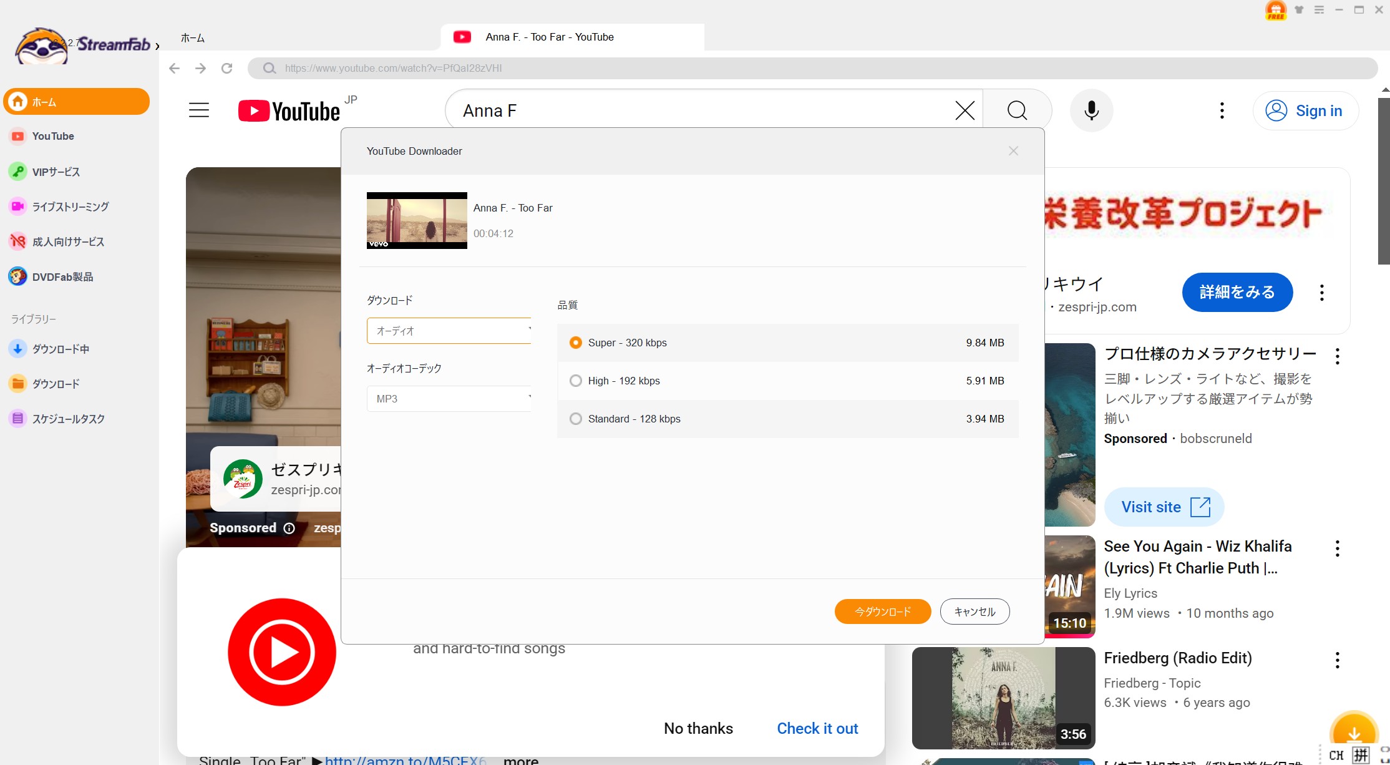Go forward with the browser forward arrow
Image resolution: width=1390 pixels, height=765 pixels.
coord(201,68)
